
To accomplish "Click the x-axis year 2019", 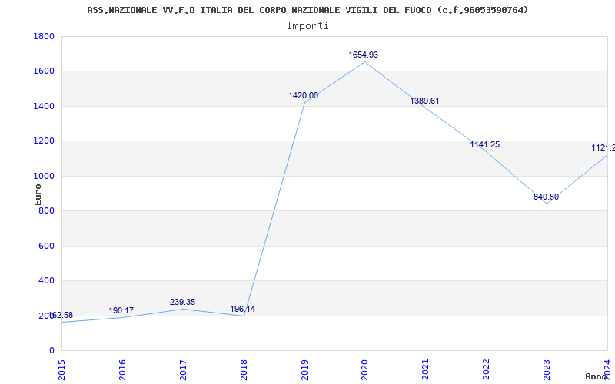I will [x=304, y=370].
